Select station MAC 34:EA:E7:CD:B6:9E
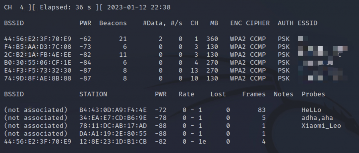The image size is (359, 153). 113,118
